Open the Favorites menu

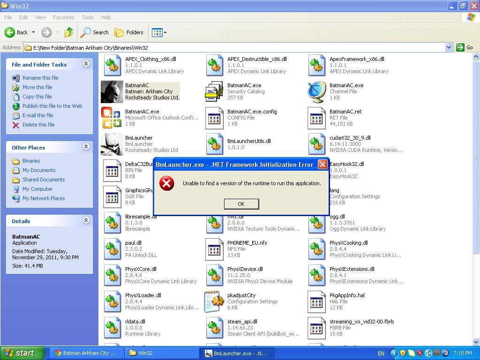point(63,17)
